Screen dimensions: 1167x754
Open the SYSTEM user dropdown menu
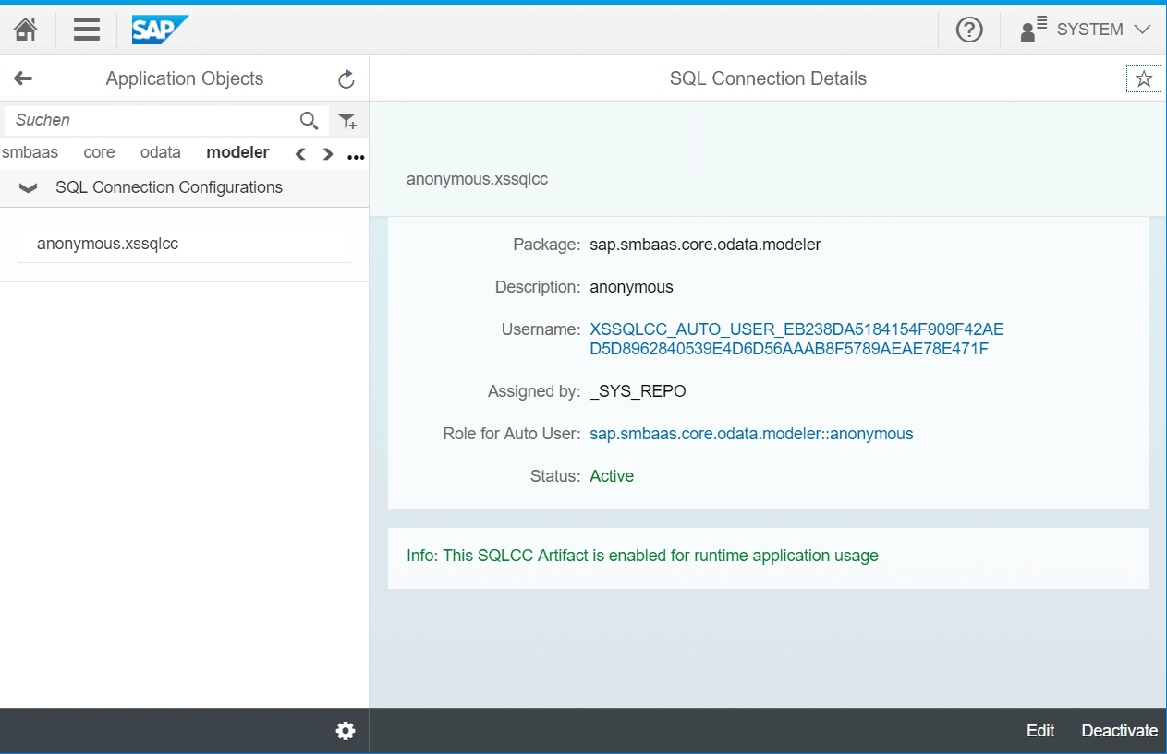click(1086, 30)
